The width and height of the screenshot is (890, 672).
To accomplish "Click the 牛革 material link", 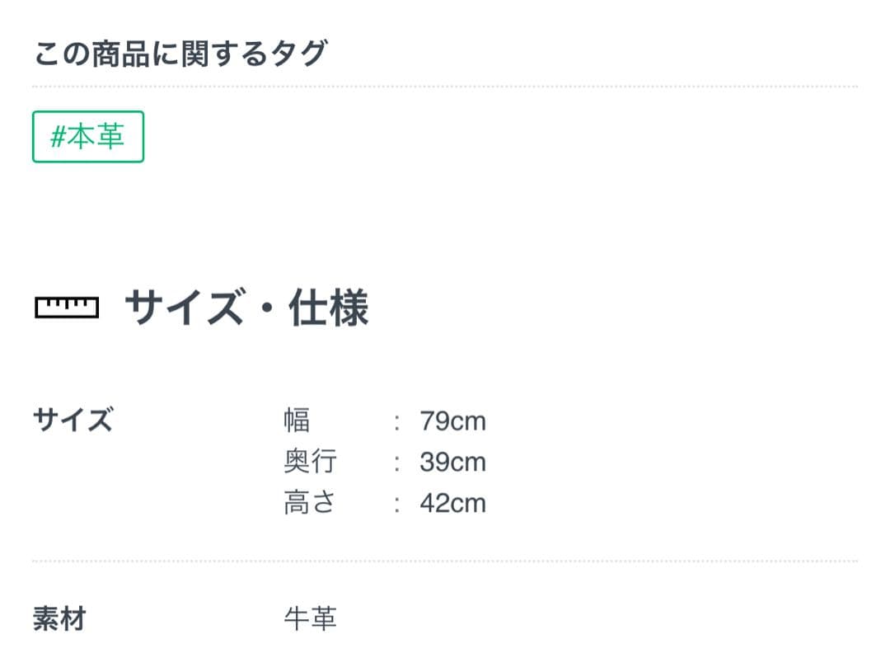I will [309, 620].
